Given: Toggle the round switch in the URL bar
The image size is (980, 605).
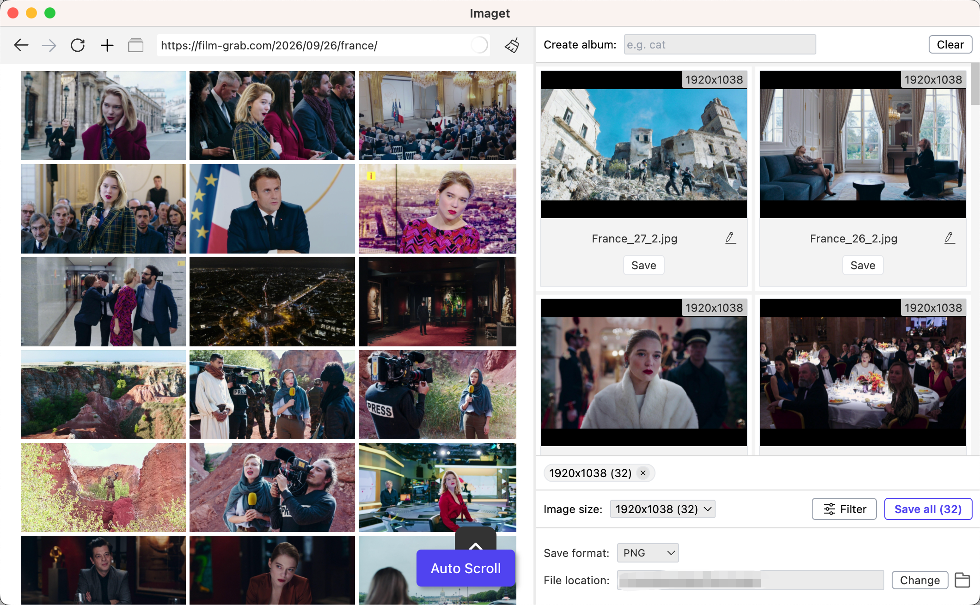Looking at the screenshot, I should coord(479,45).
